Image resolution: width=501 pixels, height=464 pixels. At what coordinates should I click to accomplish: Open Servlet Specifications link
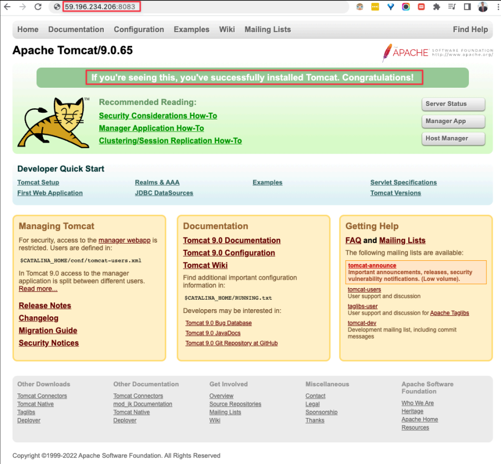pyautogui.click(x=403, y=182)
